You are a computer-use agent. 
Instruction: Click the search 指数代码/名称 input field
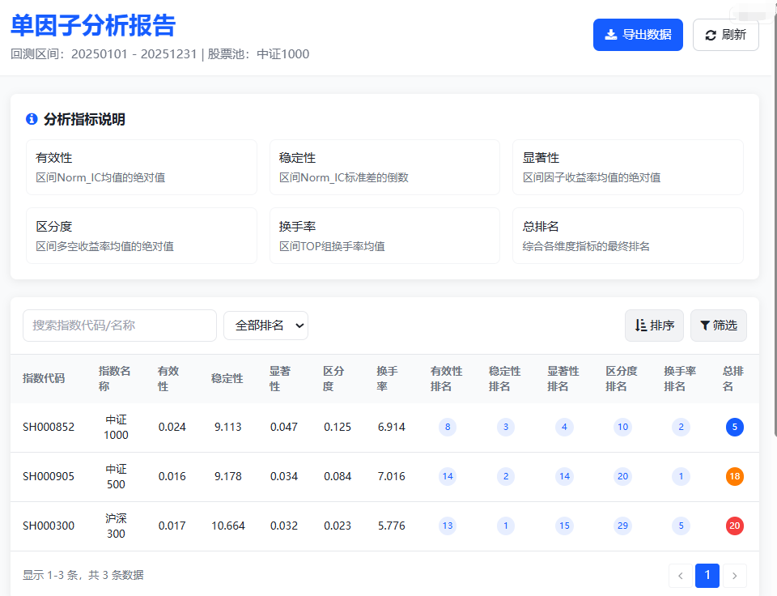[x=119, y=325]
